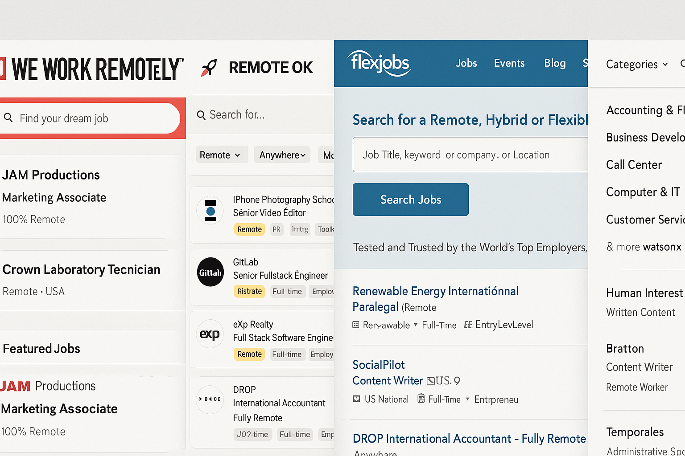Open the Blog menu on FlexJobs
This screenshot has height=456, width=685.
point(555,63)
